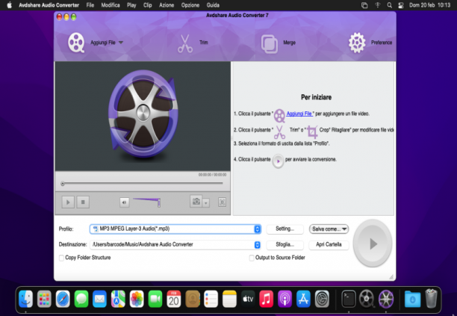457x316 pixels.
Task: Click the window resize grip corner
Action: coord(391,277)
